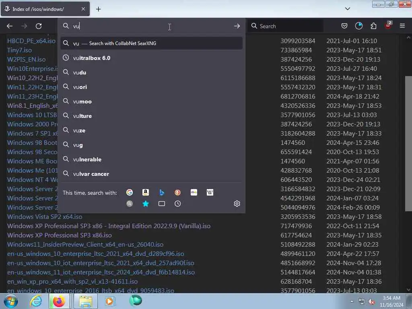Open en-us_windows_10_iot_enterprise_ltsc_2021 iso link
Screen dimensions: 412x309
101,263
